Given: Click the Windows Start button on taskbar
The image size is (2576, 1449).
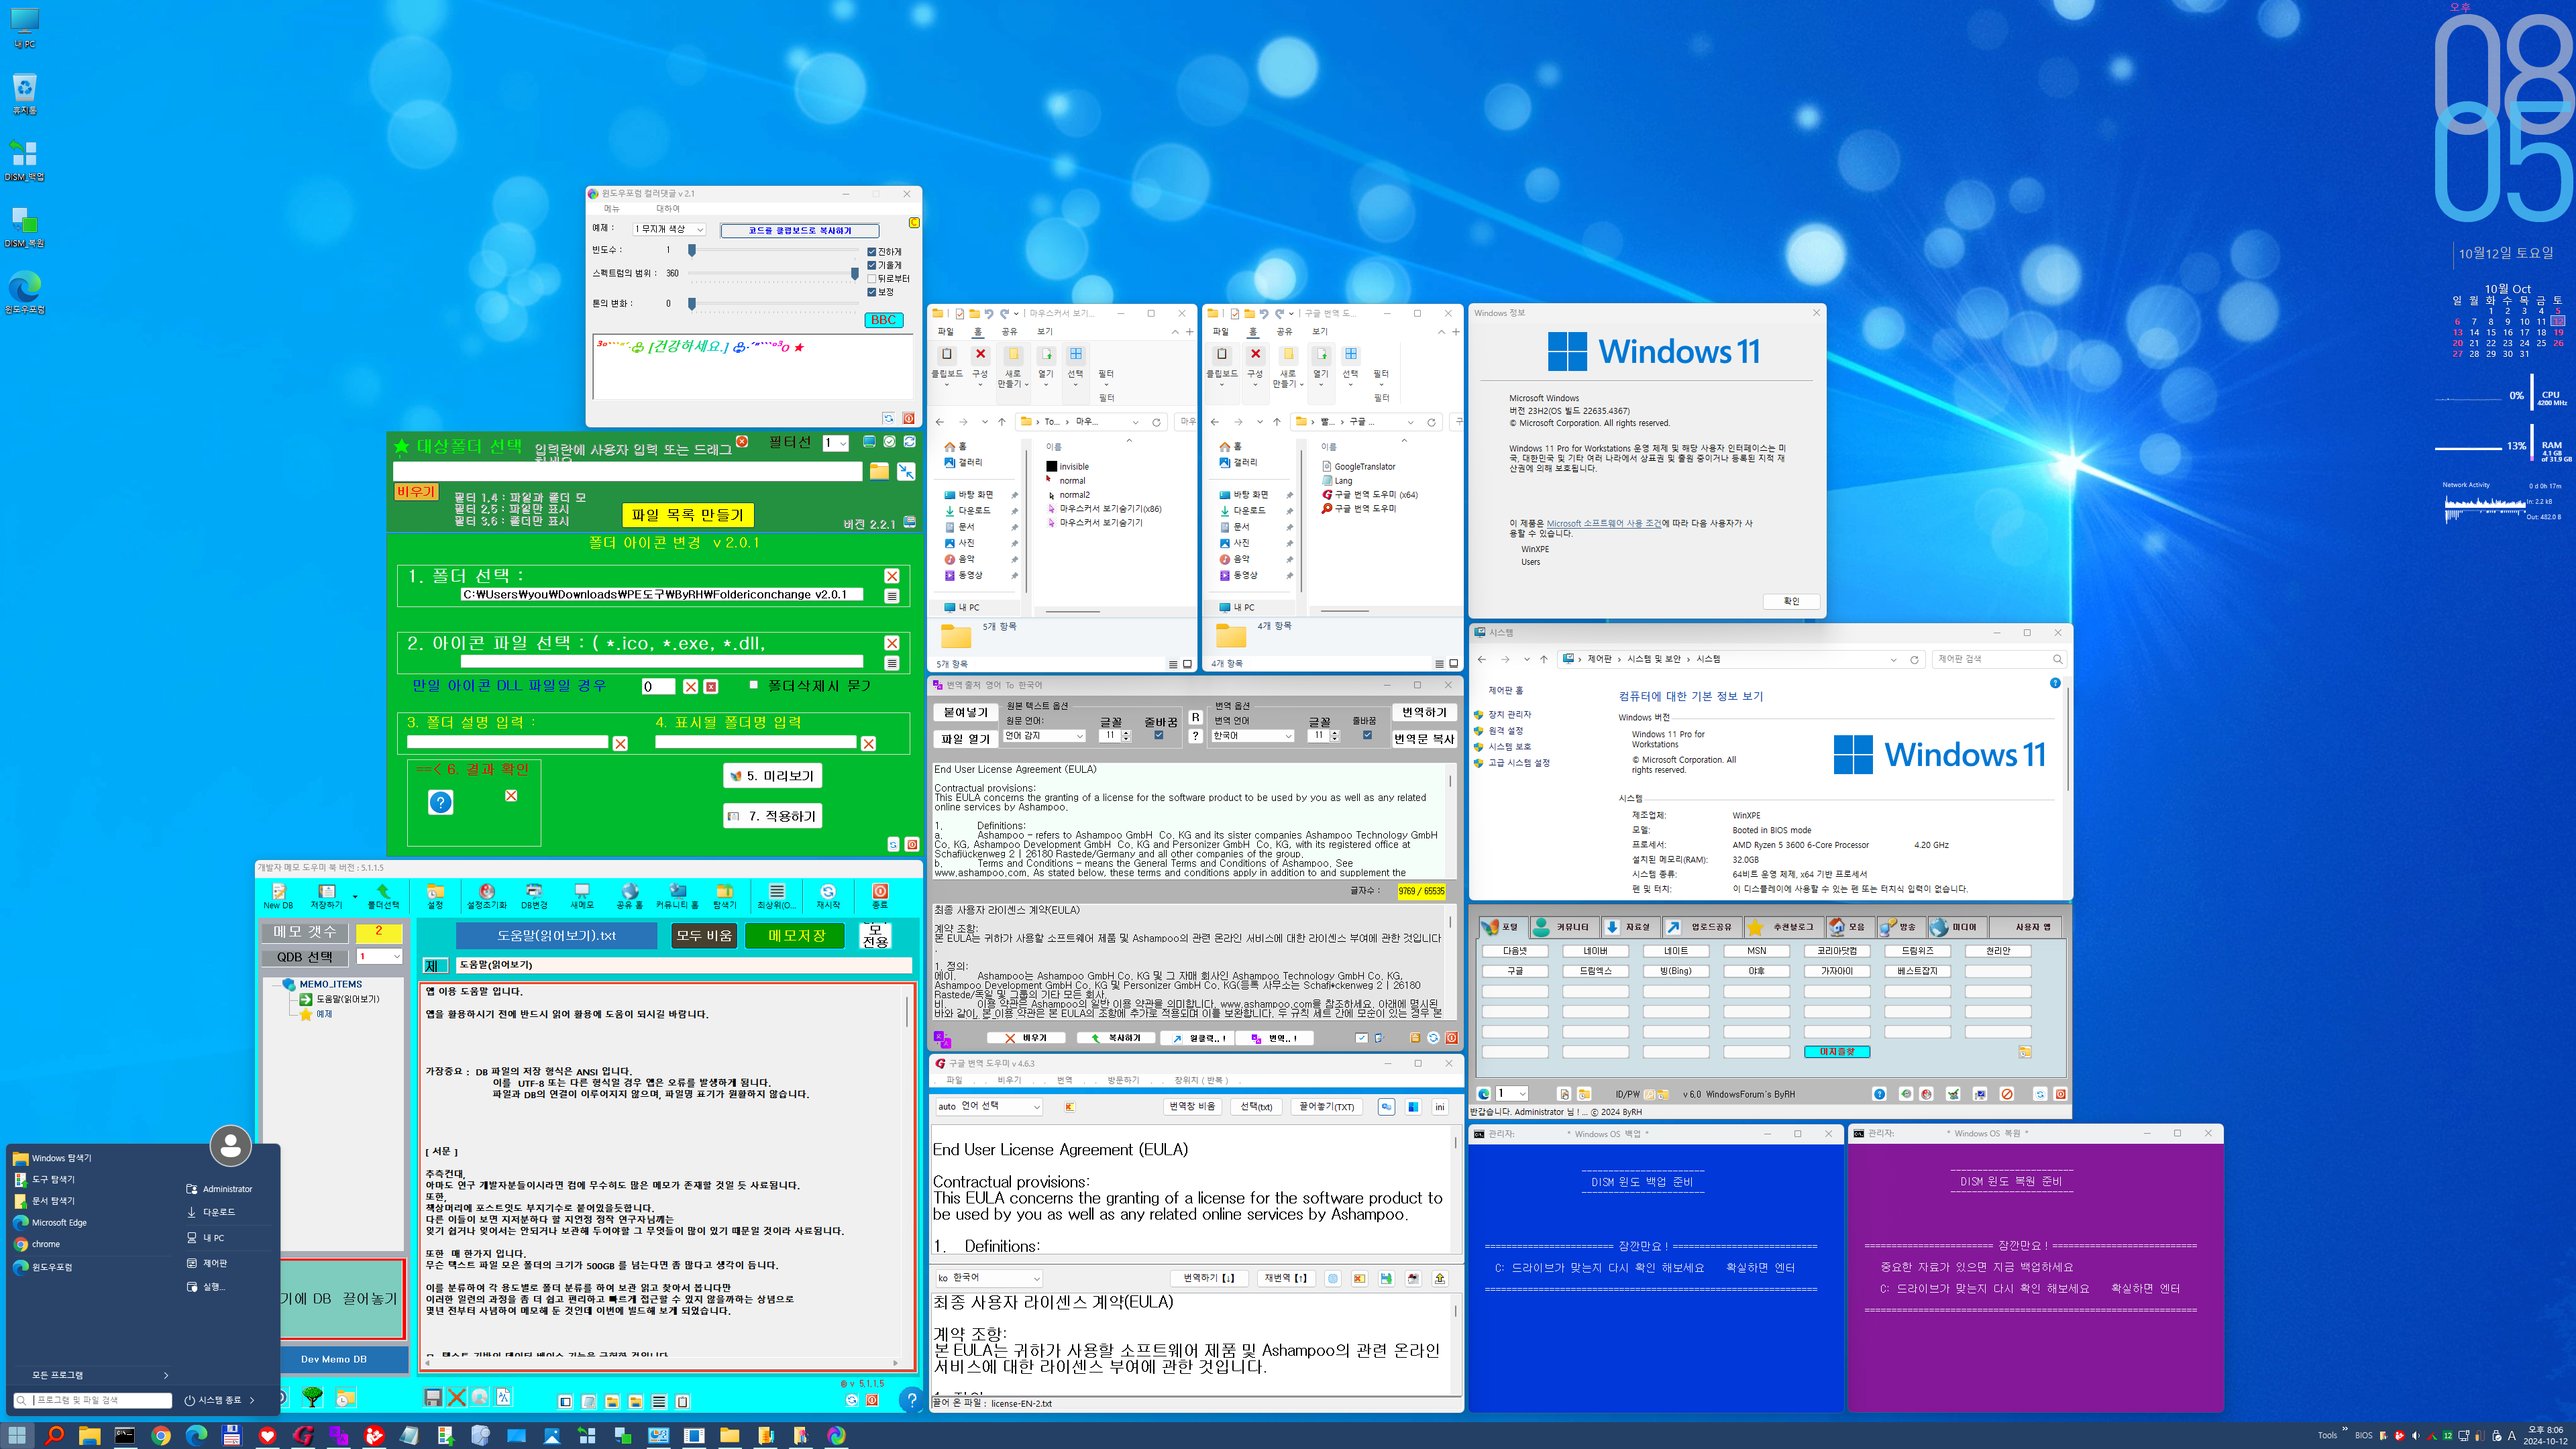Looking at the screenshot, I should (x=17, y=1436).
